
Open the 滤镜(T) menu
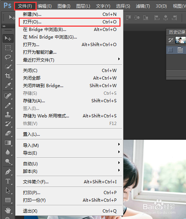pyautogui.click(x=143, y=6)
